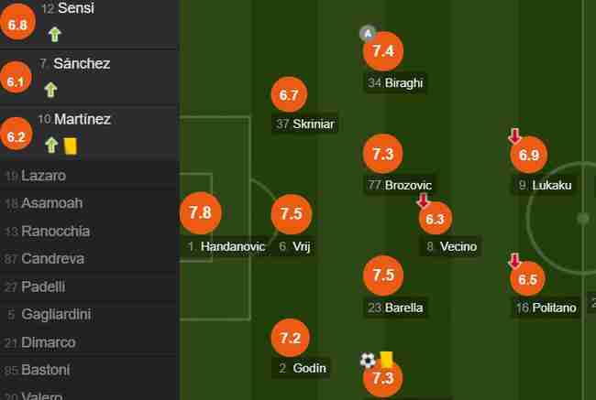Open Brozovic's 7.3 rating bubble
This screenshot has width=596, height=400.
(x=382, y=154)
